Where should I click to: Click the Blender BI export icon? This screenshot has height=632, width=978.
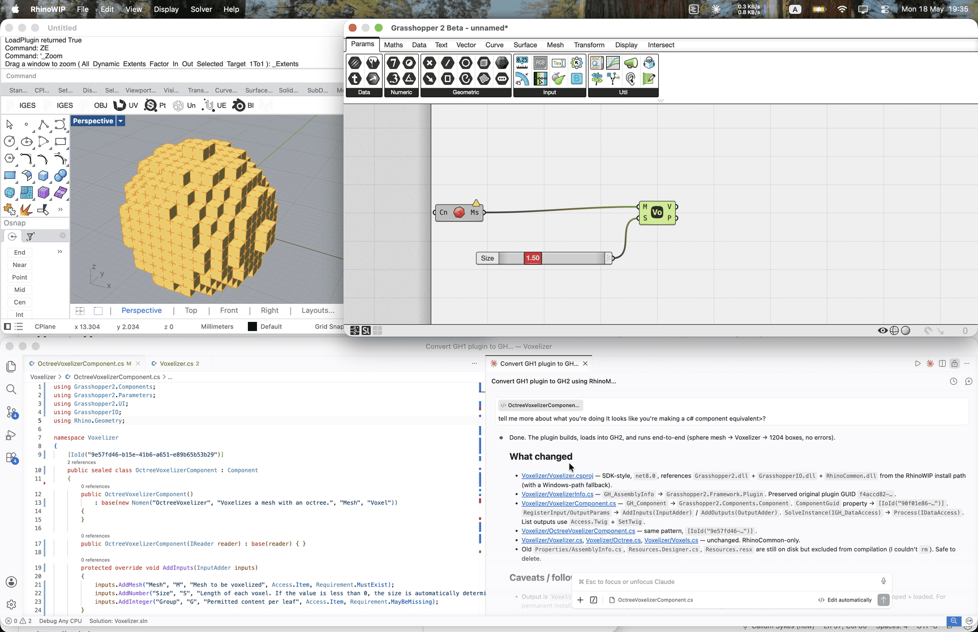tap(243, 105)
